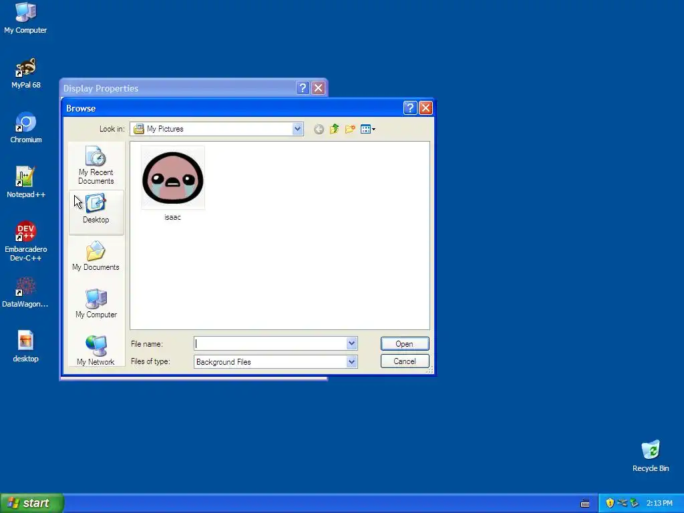Click the on-screen keyboard taskbar icon
Screen dimensions: 684x513
coord(585,504)
